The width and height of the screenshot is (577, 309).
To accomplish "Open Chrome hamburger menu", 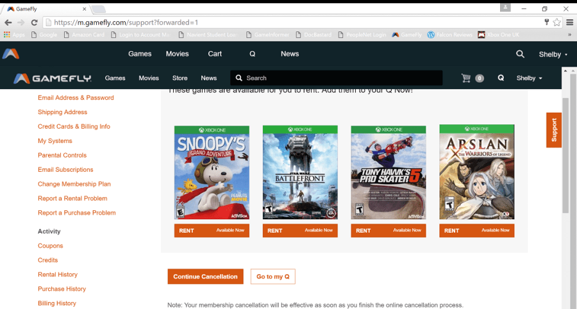I will pyautogui.click(x=570, y=22).
